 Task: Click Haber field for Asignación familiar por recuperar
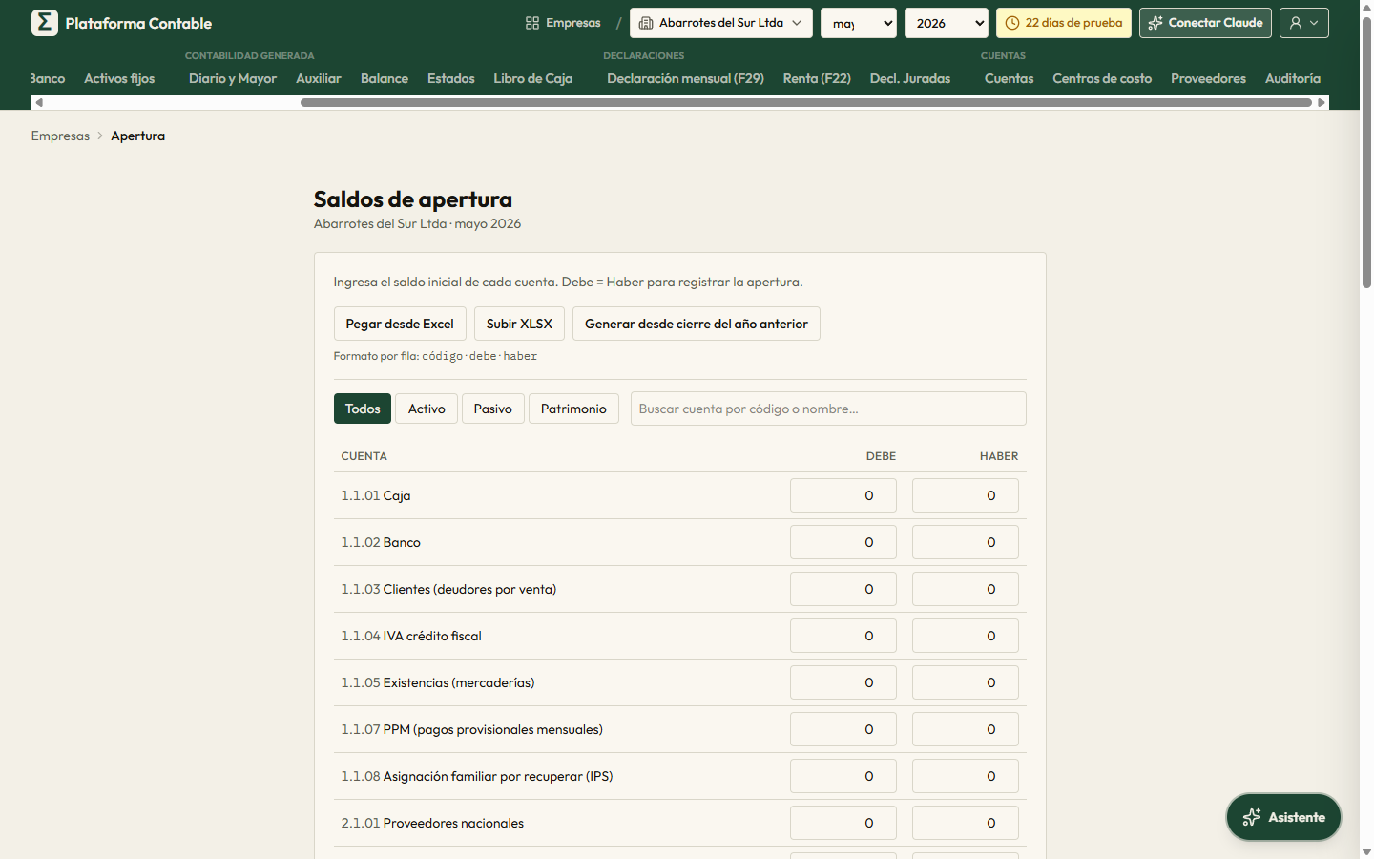966,776
